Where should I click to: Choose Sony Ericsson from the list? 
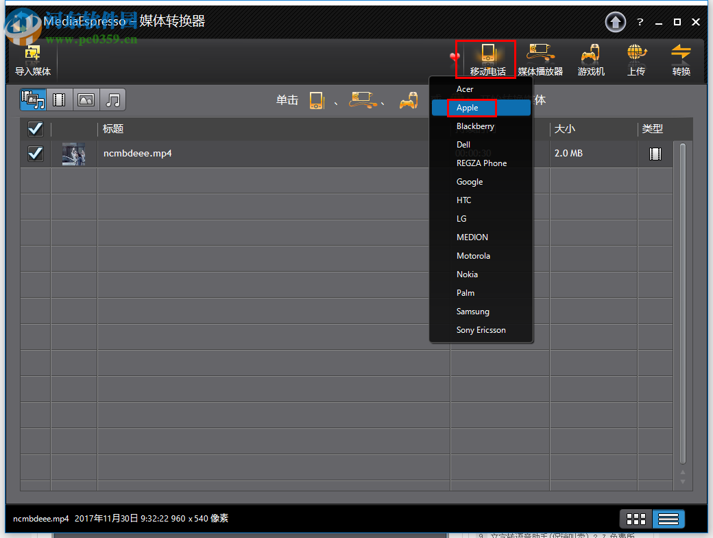481,330
